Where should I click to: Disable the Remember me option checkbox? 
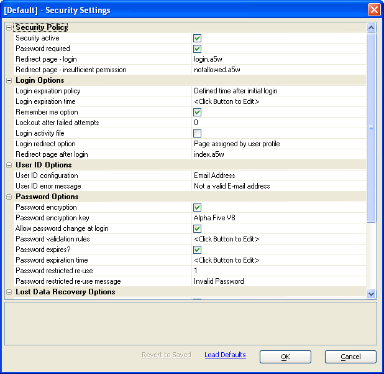[x=197, y=112]
